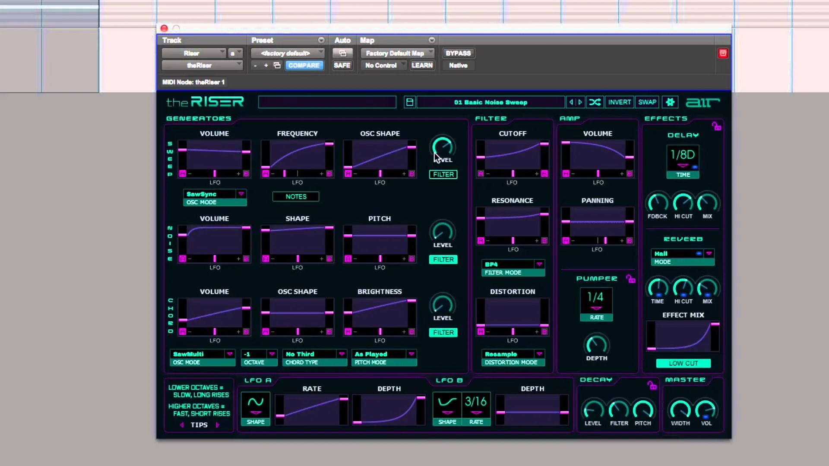
Task: Open the Map header menu
Action: pos(431,40)
